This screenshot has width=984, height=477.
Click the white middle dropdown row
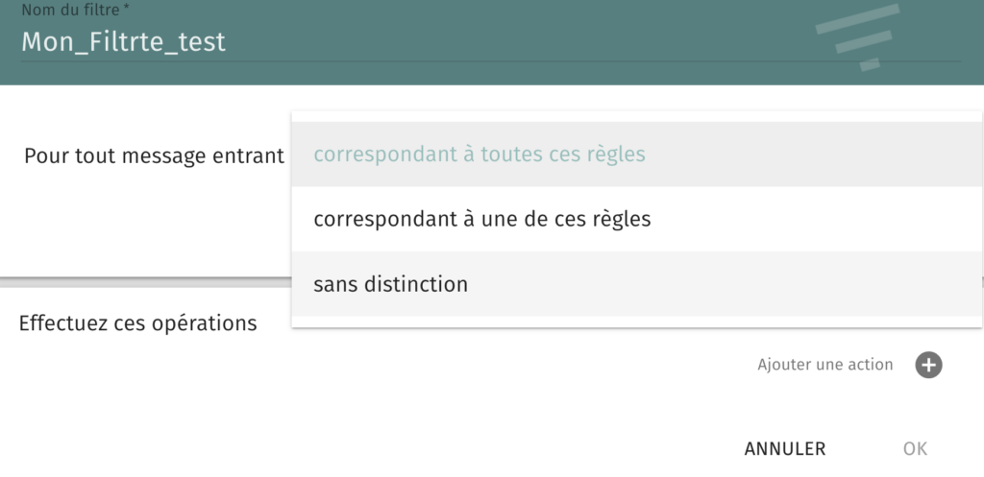pos(637,219)
